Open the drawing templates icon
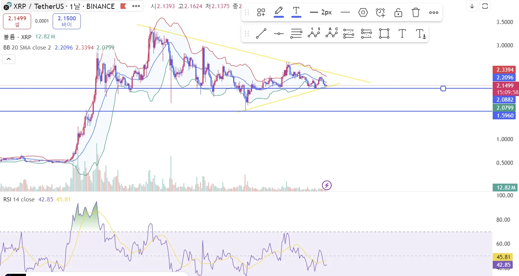Image resolution: width=519 pixels, height=276 pixels. 261,13
